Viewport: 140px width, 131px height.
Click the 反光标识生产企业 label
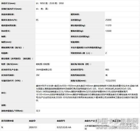pos(10,70)
